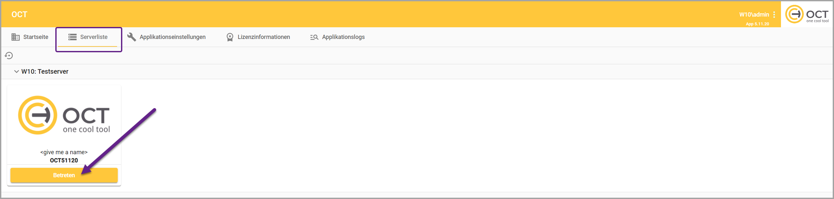Image resolution: width=834 pixels, height=199 pixels.
Task: Open the Applikationseinstellungen tab
Action: pyautogui.click(x=172, y=37)
